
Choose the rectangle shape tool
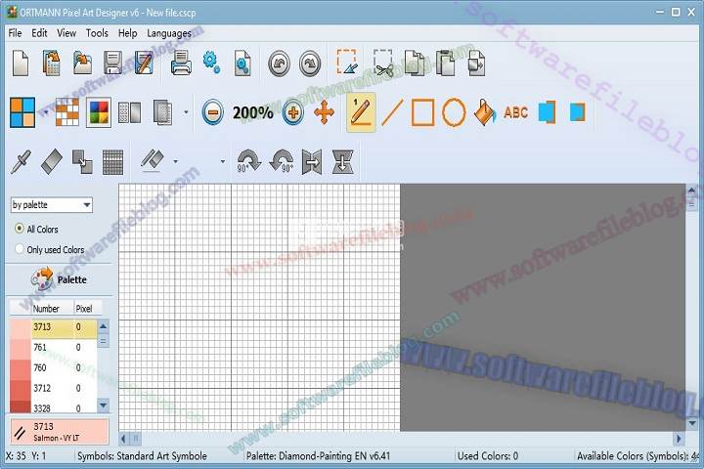422,112
